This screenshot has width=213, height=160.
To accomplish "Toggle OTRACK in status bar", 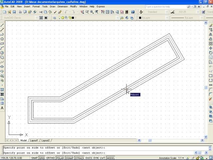I will click(80, 158).
